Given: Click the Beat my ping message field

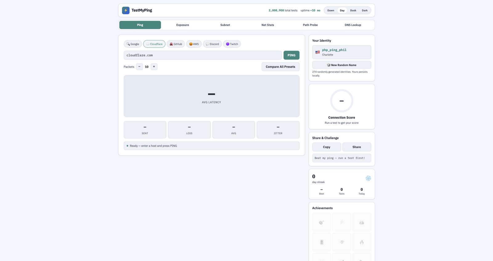Looking at the screenshot, I should [x=342, y=158].
